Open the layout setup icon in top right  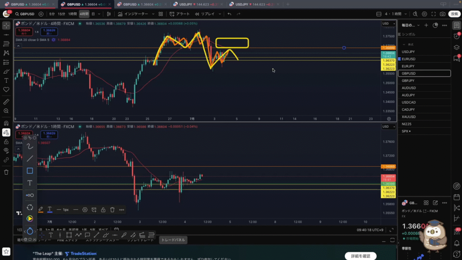379,14
